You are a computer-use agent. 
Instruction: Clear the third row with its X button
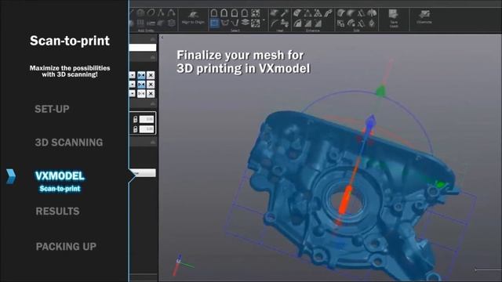pos(151,94)
